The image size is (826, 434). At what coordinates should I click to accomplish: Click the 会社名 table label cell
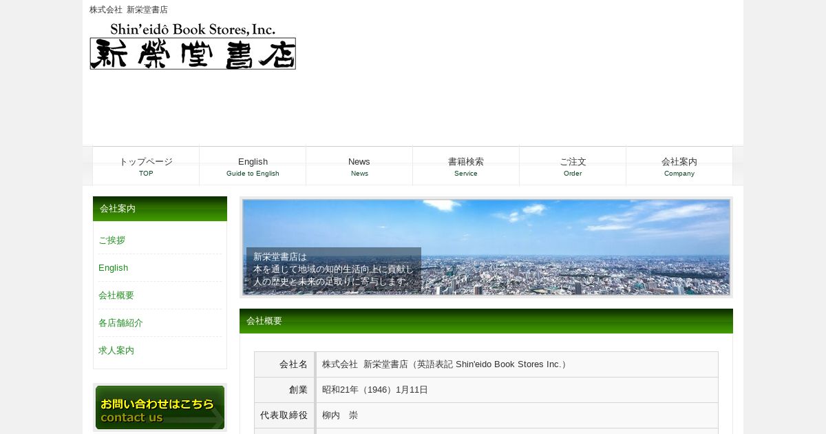coord(284,364)
